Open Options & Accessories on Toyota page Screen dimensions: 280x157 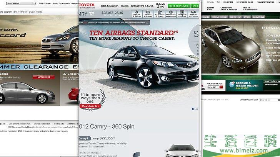click(x=171, y=14)
